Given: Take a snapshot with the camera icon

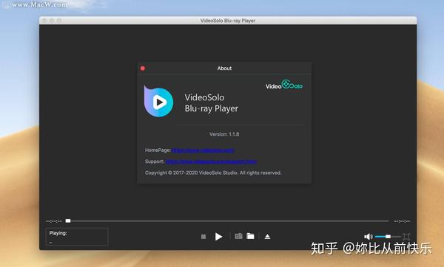Looking at the screenshot, I should (239, 236).
